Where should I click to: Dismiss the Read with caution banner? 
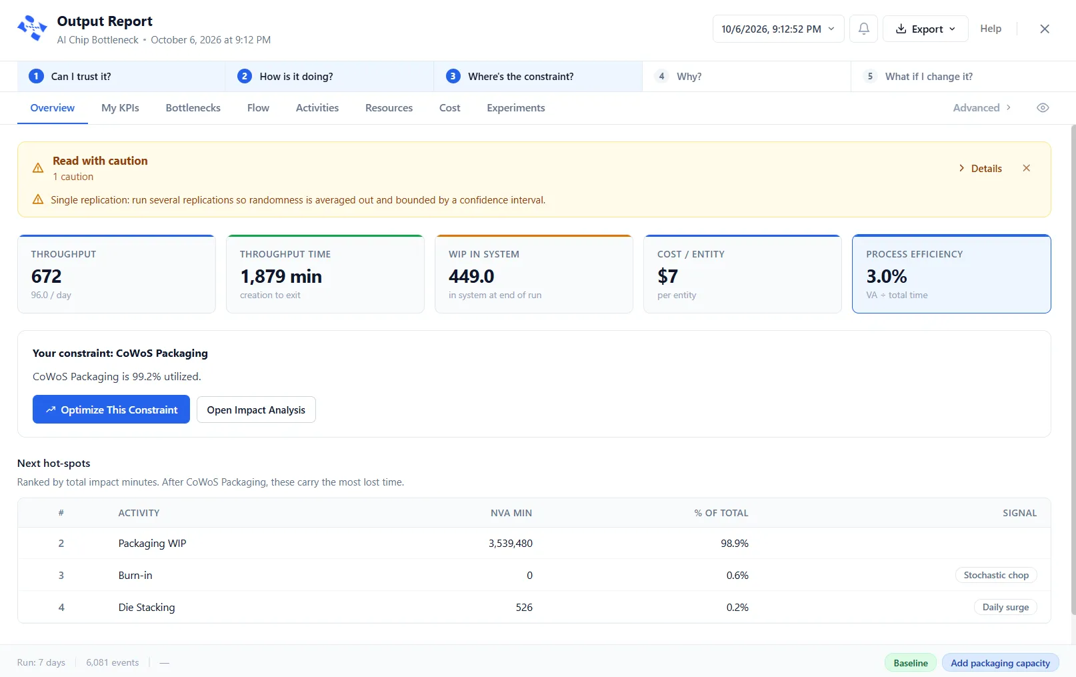point(1026,168)
